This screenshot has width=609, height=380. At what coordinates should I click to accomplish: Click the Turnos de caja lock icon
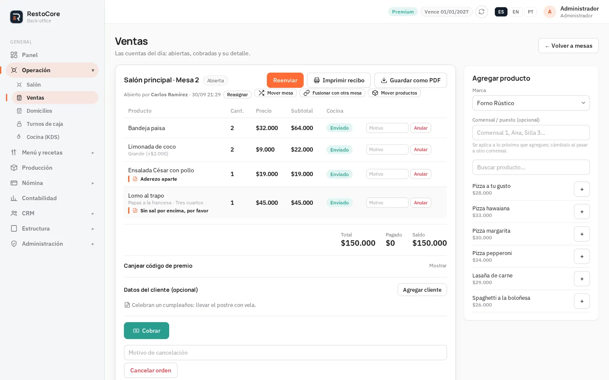point(19,124)
